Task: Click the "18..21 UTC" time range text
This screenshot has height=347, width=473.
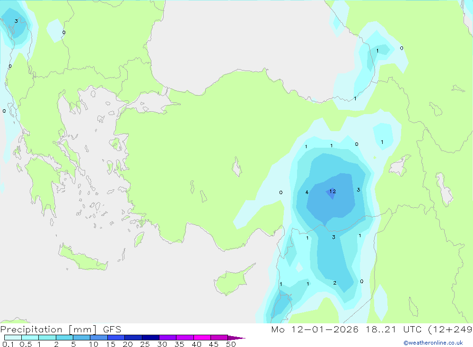Action: coord(394,329)
